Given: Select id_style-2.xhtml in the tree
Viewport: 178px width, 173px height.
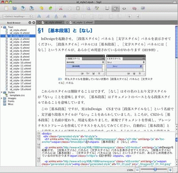Looking at the screenshot, I should [20, 39].
